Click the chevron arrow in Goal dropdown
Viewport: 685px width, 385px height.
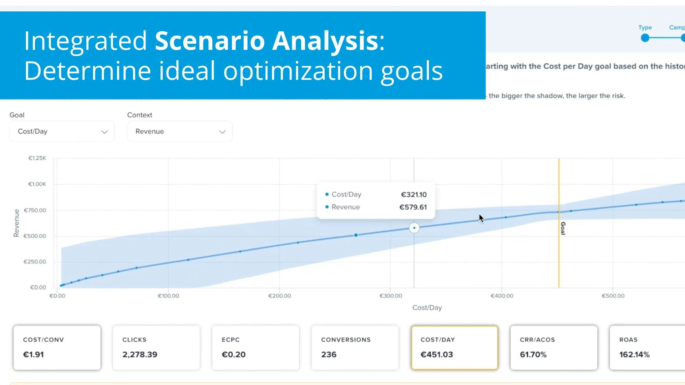(105, 132)
